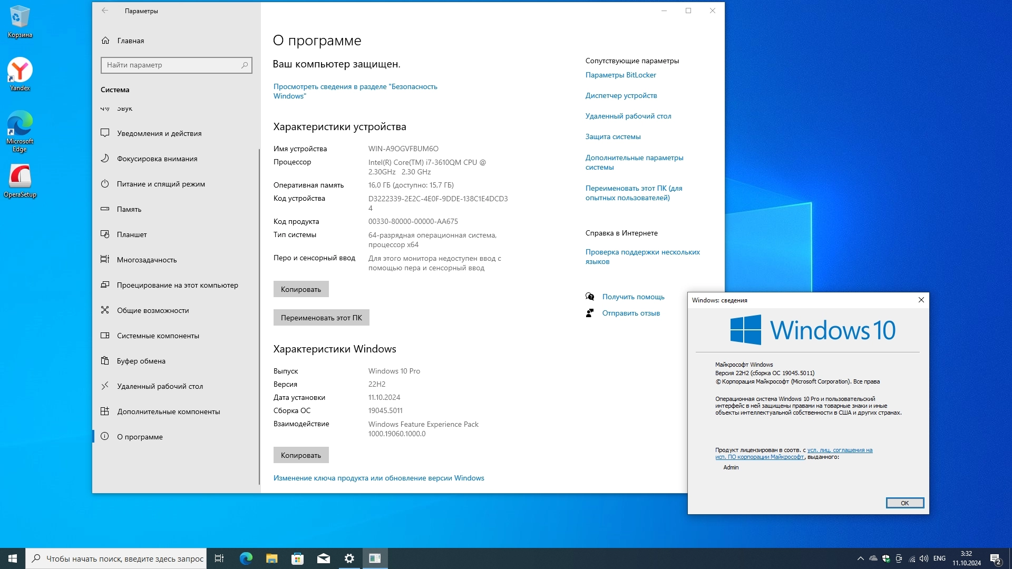Viewport: 1012px width, 569px height.
Task: Open Microsoft Store taskbar icon
Action: click(x=298, y=558)
